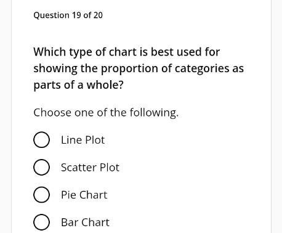Click the word 'following' in the instruction
Image resolution: width=282 pixels, height=233 pixels.
coord(153,113)
